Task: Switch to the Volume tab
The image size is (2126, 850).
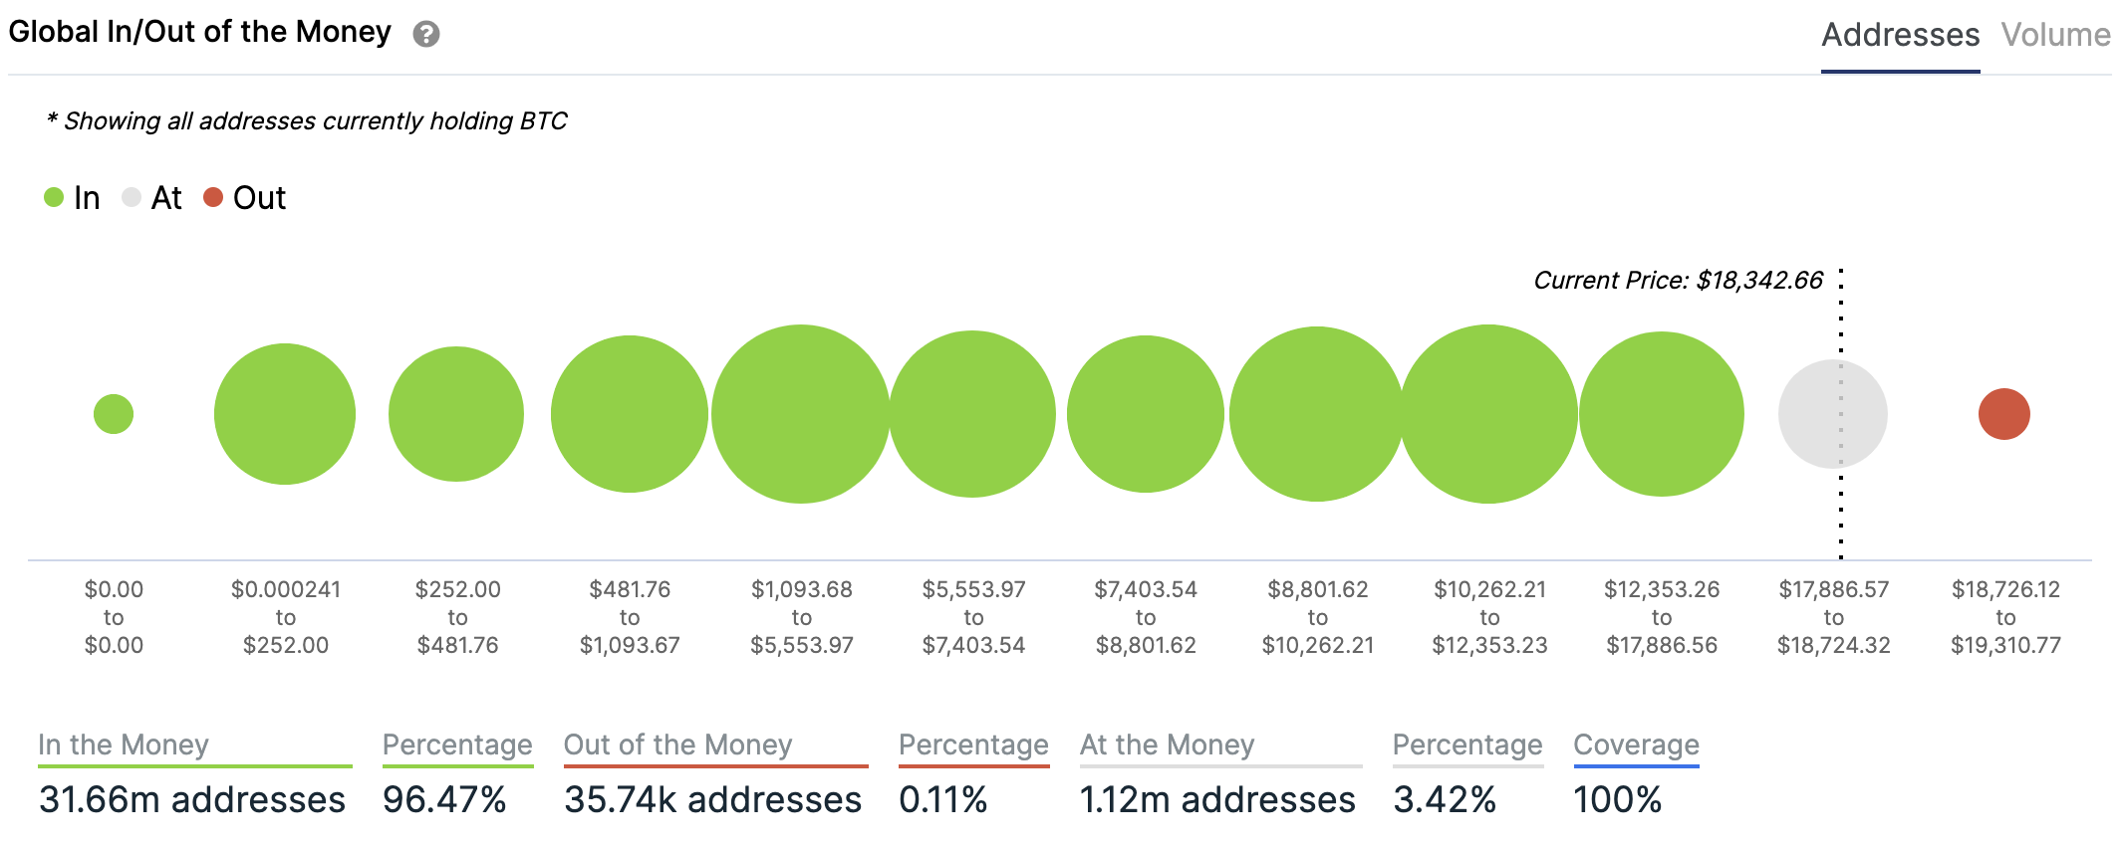Action: (x=2055, y=35)
